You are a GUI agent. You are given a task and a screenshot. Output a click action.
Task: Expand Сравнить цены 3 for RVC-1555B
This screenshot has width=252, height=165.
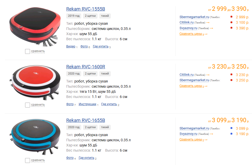tap(193, 34)
